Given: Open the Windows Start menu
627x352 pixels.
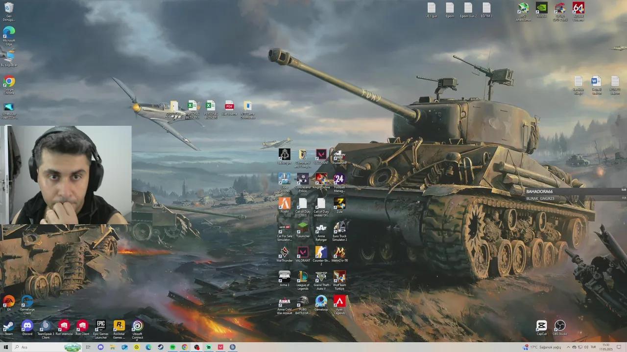Looking at the screenshot, I should [x=6, y=347].
